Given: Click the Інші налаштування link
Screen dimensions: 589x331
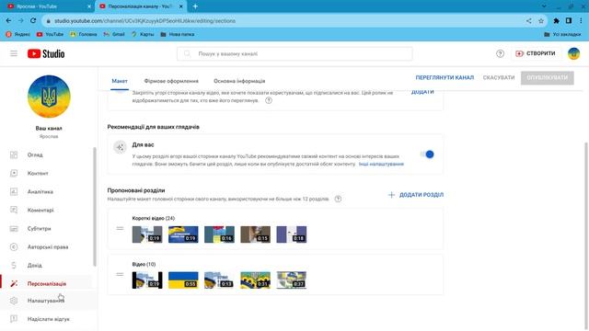Looking at the screenshot, I should point(381,164).
